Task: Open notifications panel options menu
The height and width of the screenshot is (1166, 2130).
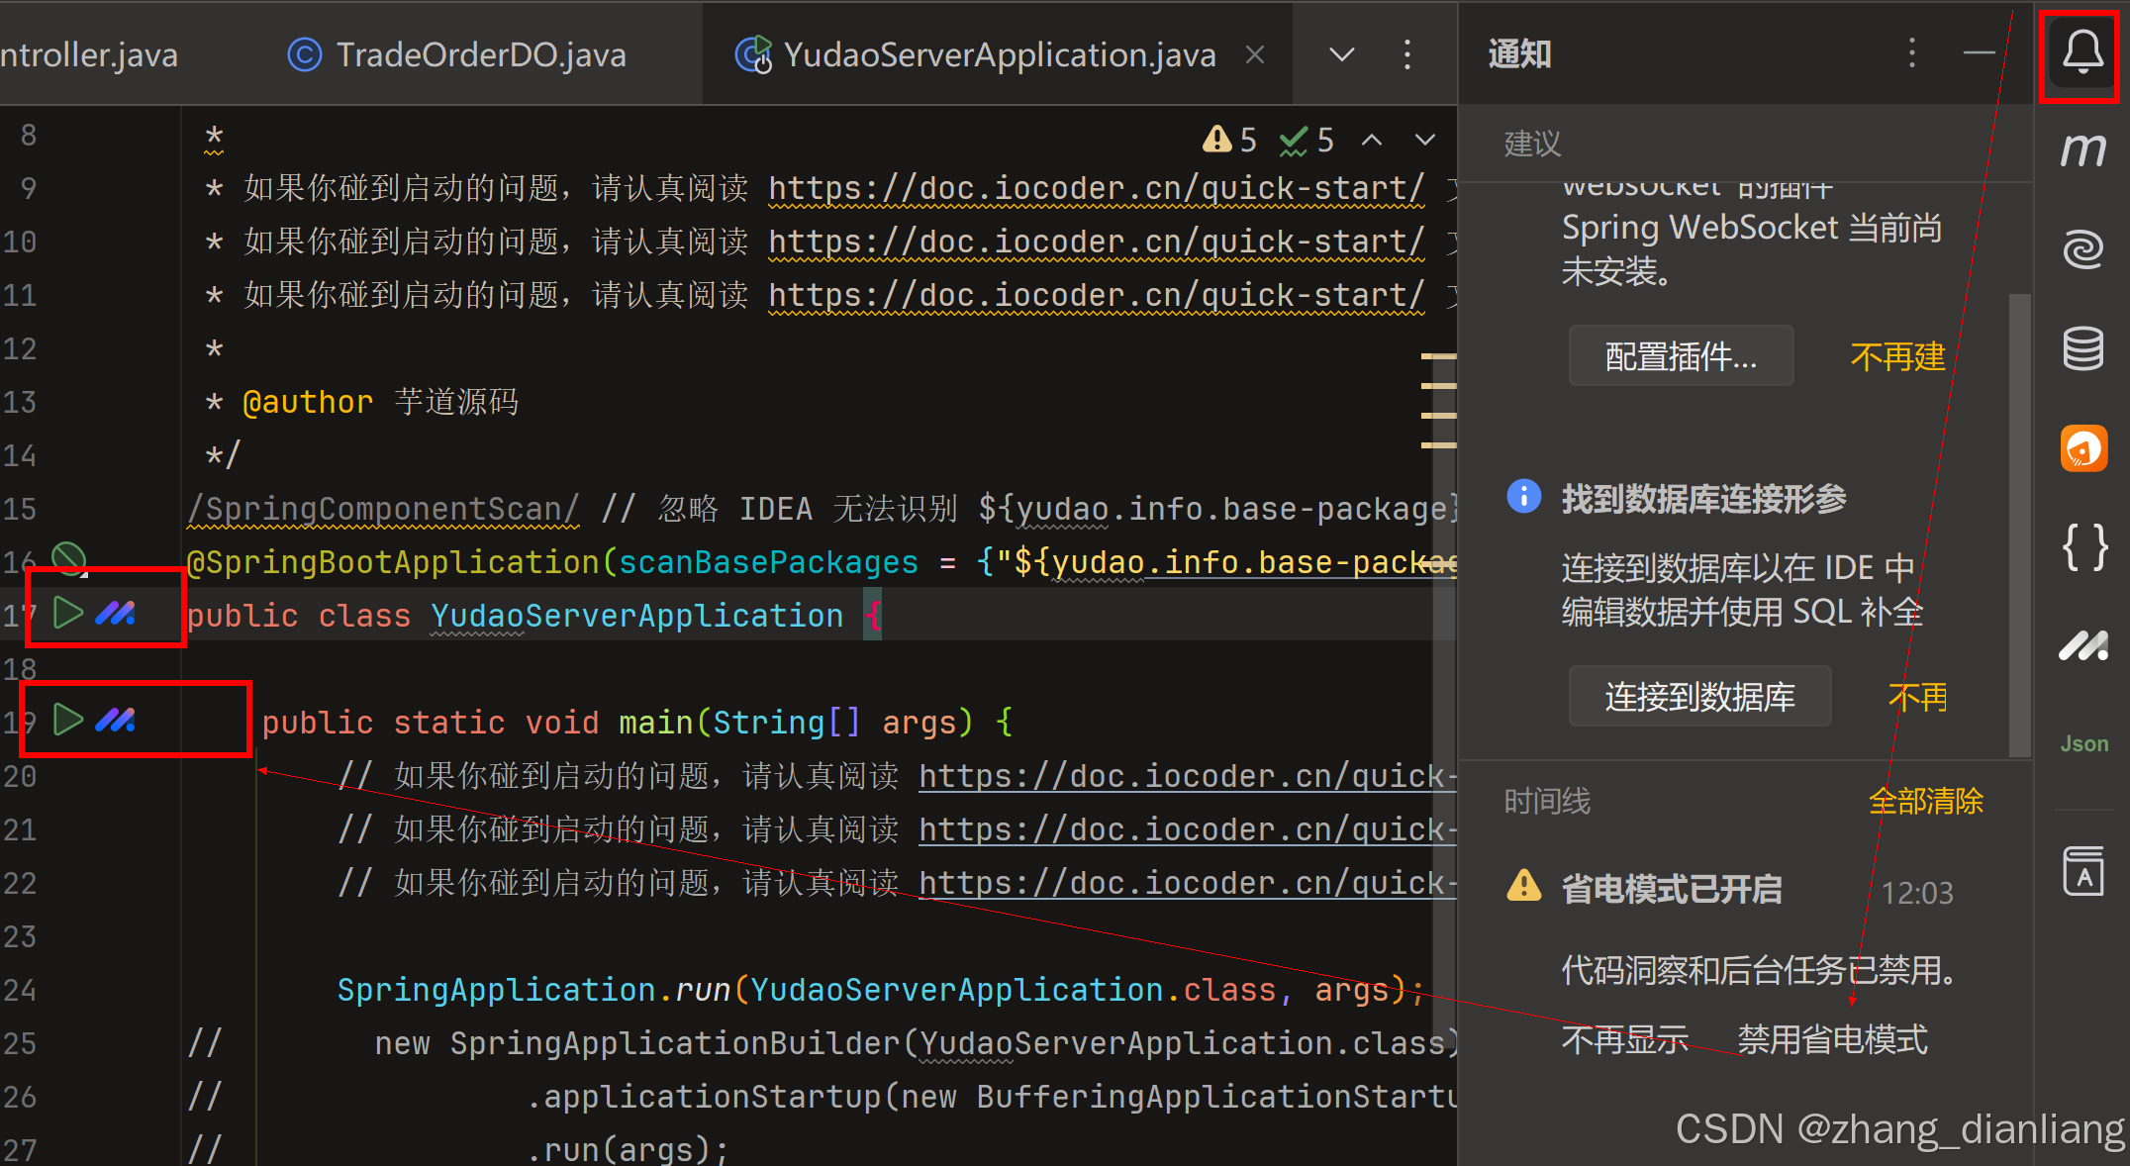Action: 1911,53
